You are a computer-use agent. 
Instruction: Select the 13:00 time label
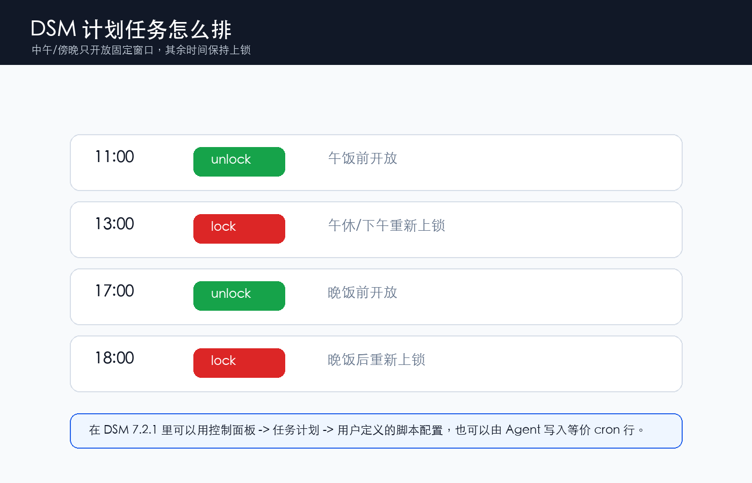(x=114, y=224)
